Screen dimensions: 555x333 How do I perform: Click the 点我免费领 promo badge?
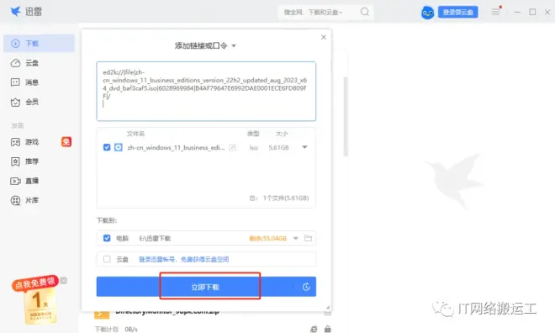point(34,283)
